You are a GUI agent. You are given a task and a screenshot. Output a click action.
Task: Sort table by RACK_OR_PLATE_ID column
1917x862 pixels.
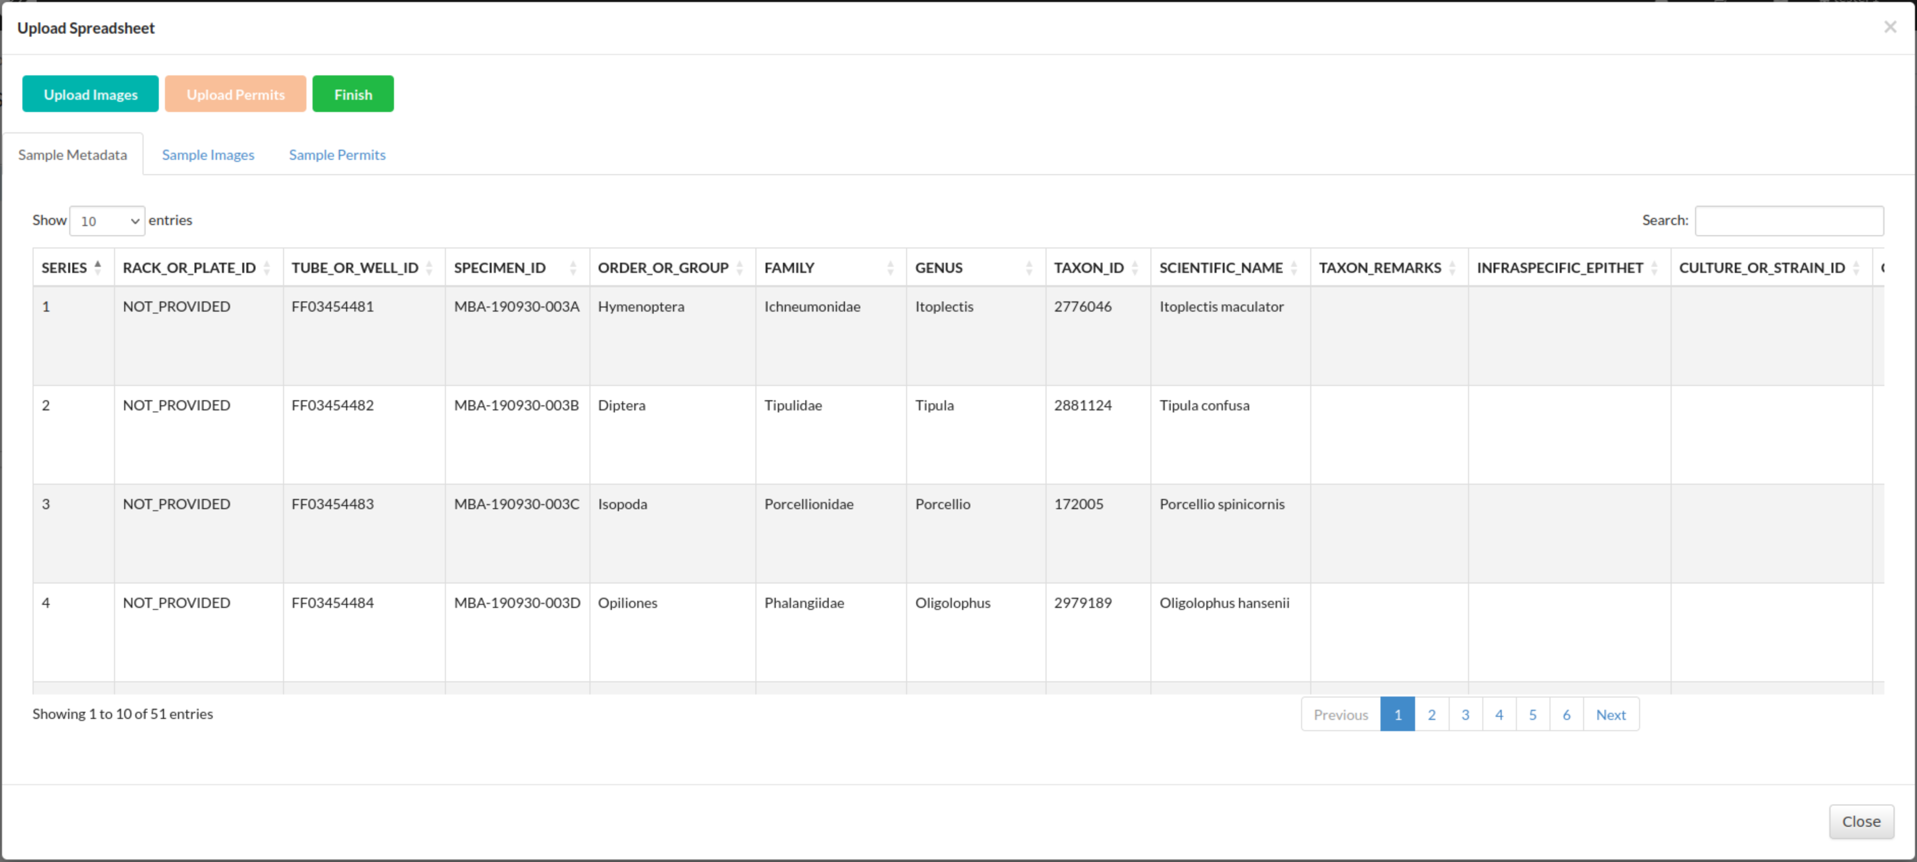tap(198, 267)
